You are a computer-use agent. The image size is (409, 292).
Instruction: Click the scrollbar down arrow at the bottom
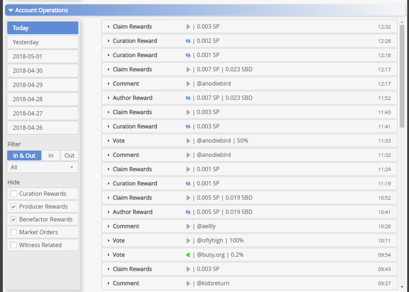click(x=402, y=286)
